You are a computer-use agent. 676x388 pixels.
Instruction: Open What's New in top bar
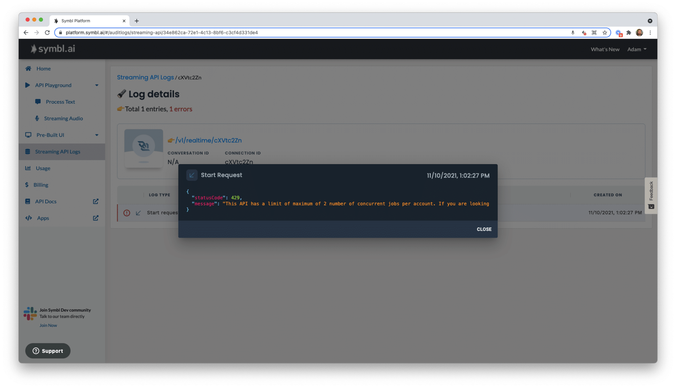pos(605,49)
